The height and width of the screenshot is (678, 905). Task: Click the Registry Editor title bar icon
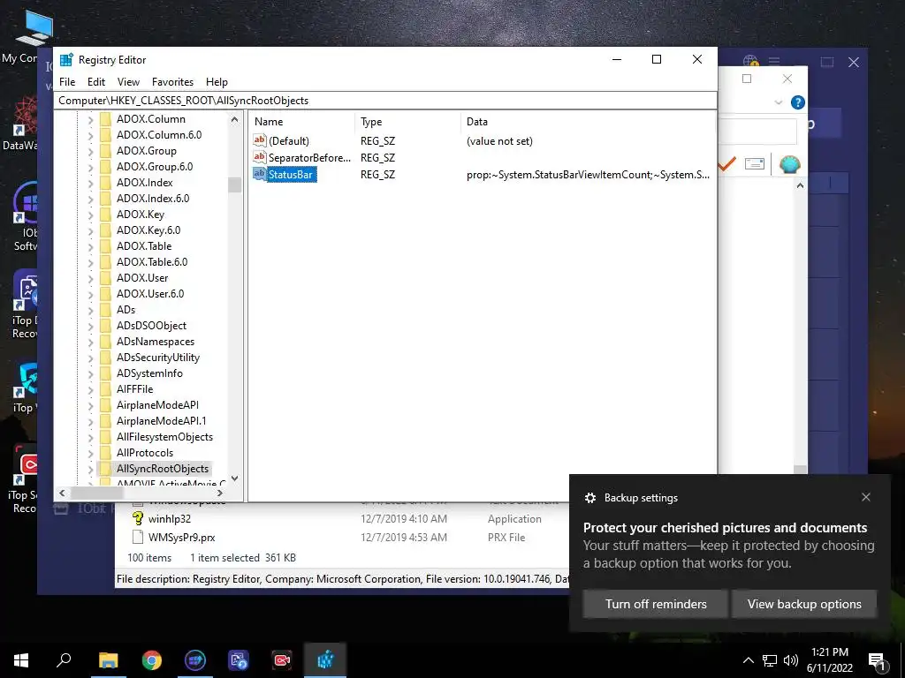click(x=66, y=59)
